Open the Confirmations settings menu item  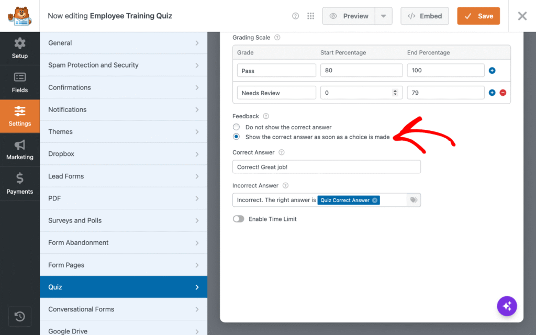[x=124, y=87]
